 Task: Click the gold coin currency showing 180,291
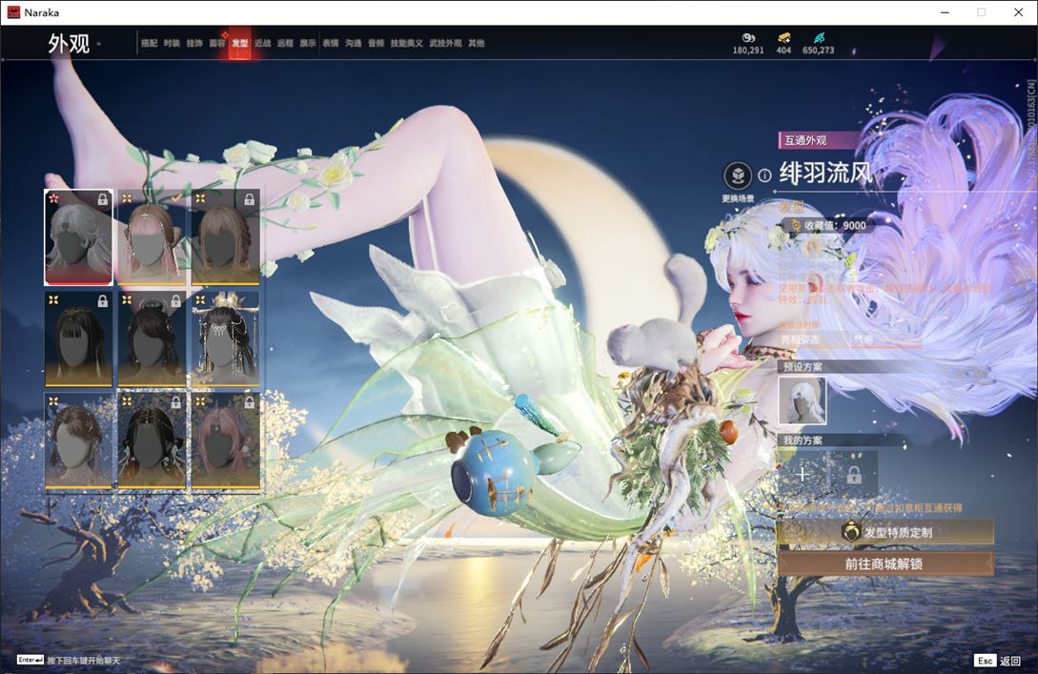pyautogui.click(x=748, y=44)
